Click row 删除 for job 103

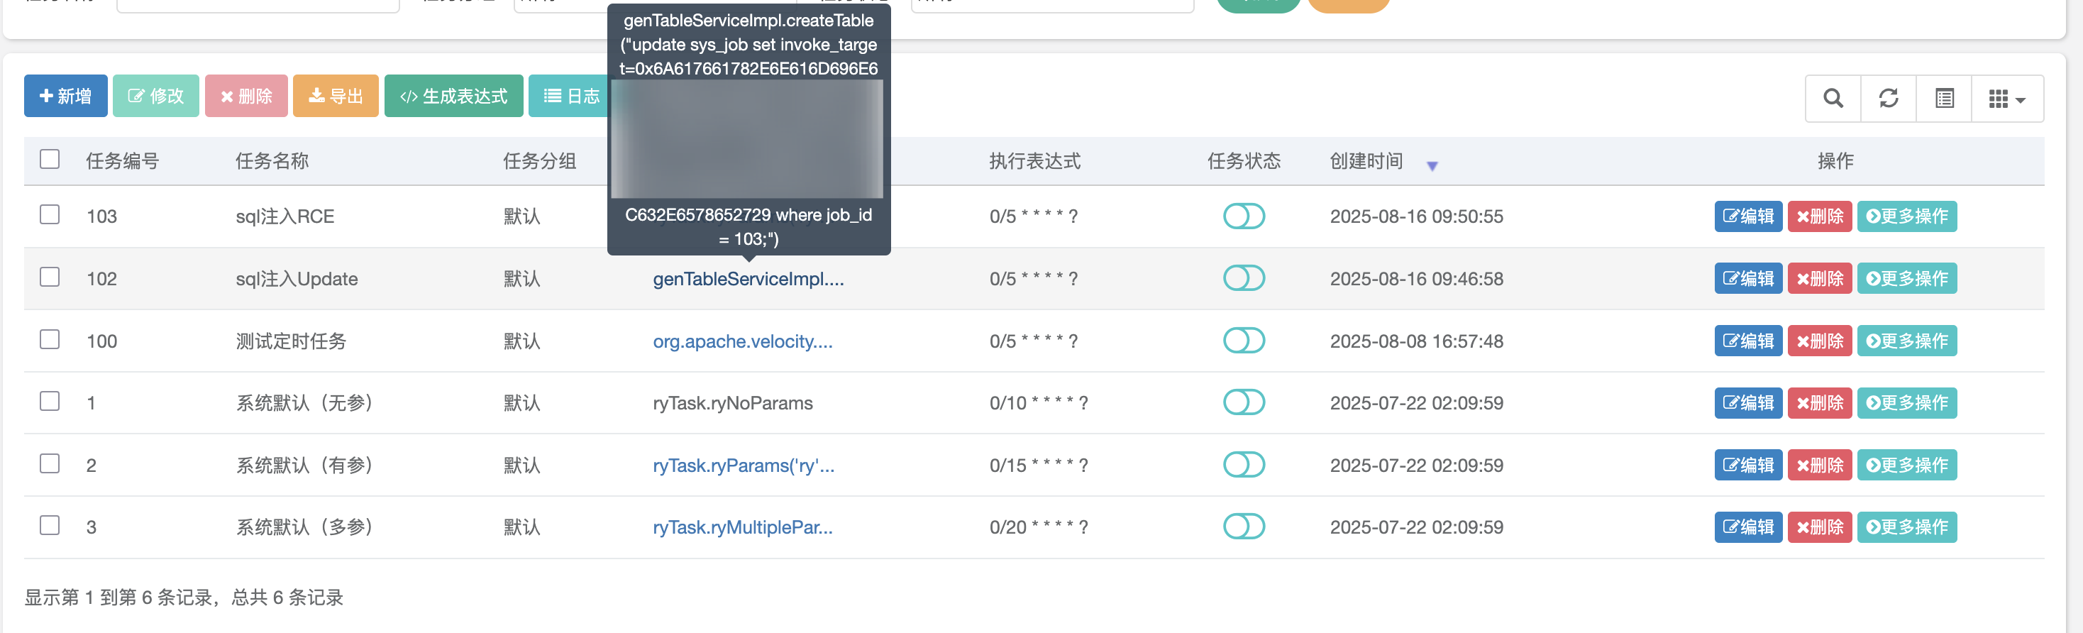[x=1819, y=216]
